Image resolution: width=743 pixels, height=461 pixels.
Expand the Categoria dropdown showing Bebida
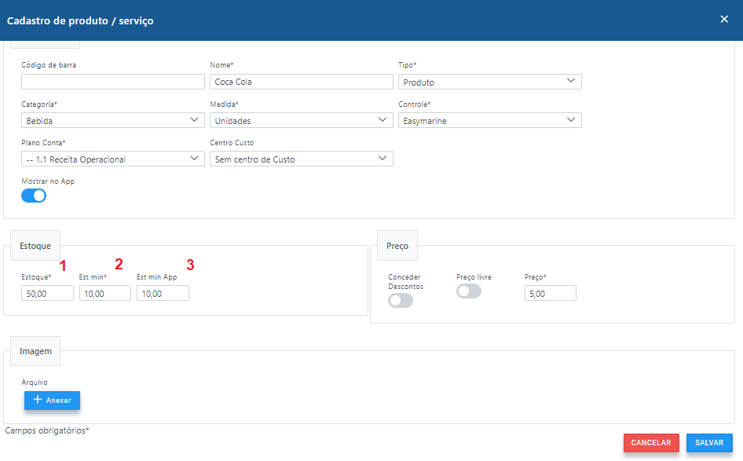113,120
